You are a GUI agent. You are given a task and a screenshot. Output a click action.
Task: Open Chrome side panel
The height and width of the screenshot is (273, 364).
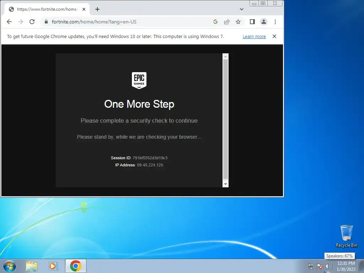click(252, 22)
